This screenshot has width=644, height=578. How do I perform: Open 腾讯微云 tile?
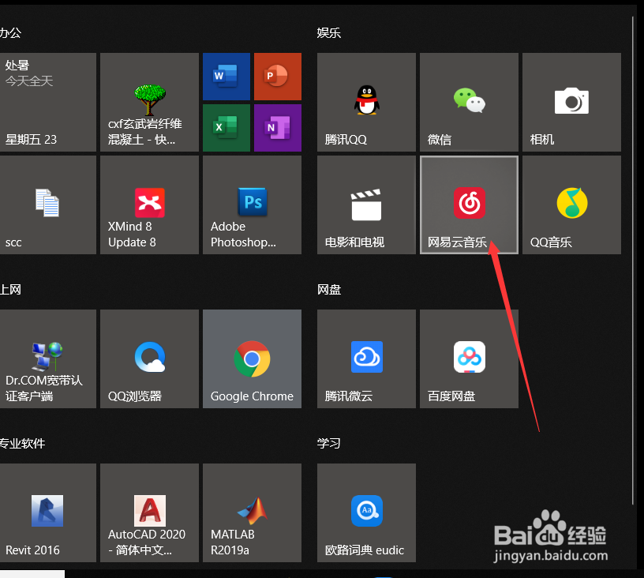click(x=366, y=359)
